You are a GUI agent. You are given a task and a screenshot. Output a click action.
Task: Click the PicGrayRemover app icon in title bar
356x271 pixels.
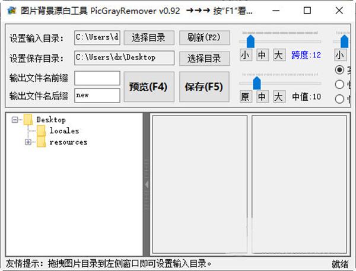pyautogui.click(x=12, y=11)
